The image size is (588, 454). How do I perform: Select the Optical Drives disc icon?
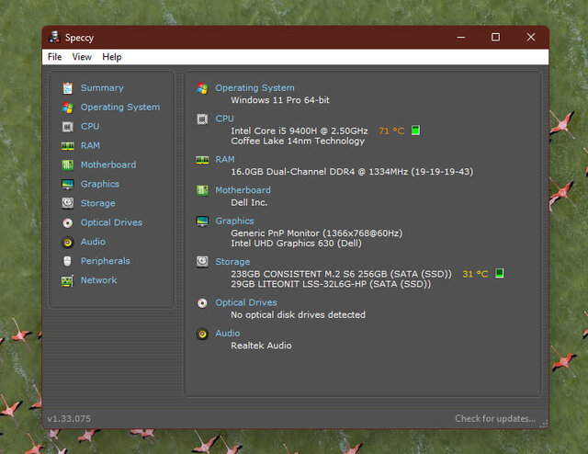click(67, 222)
